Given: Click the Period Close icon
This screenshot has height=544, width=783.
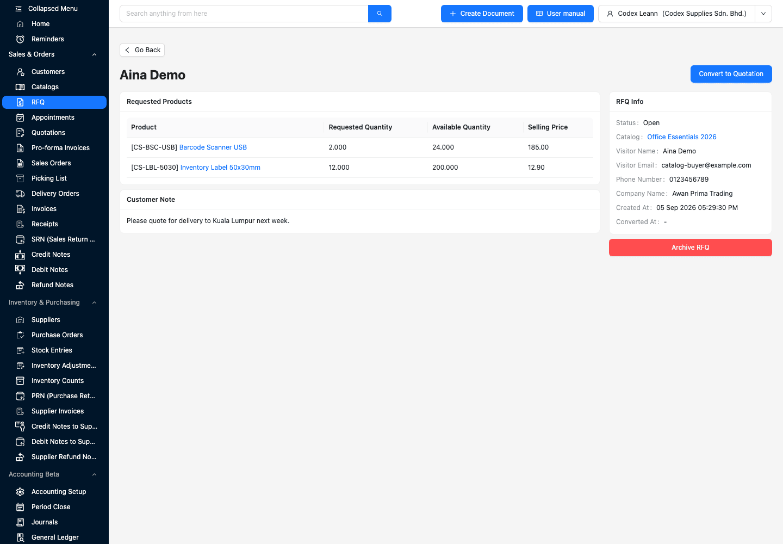Looking at the screenshot, I should point(20,507).
